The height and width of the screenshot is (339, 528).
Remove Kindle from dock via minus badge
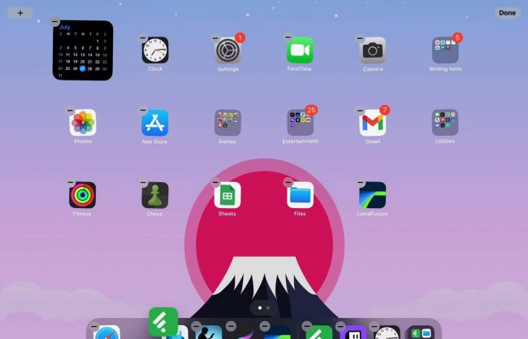(197, 326)
